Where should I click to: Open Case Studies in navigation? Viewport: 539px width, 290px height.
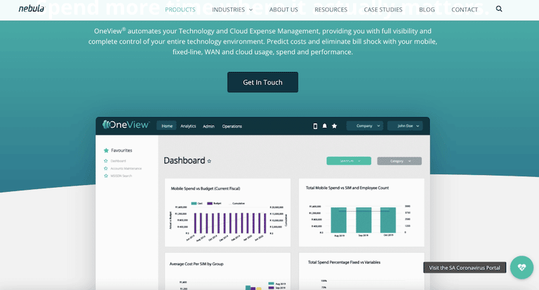[x=383, y=9]
